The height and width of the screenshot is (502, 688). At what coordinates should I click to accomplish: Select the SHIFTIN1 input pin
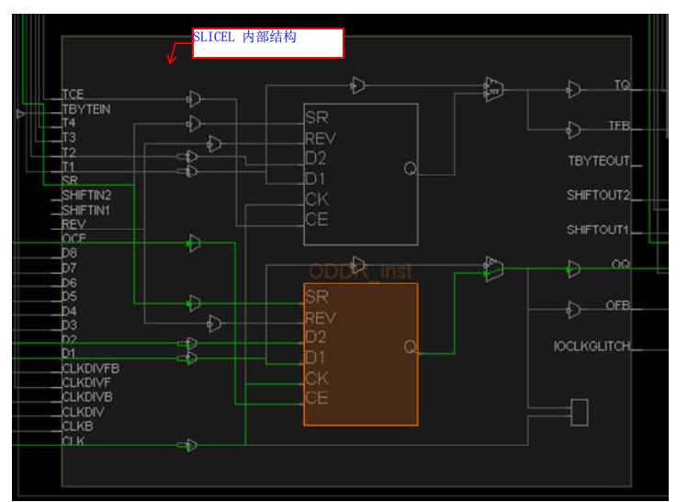86,211
